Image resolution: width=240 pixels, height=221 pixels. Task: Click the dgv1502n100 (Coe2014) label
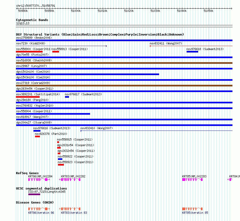33,72
